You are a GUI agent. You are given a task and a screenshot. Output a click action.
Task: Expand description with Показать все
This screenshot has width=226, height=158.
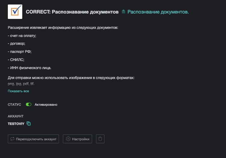[x=18, y=91]
